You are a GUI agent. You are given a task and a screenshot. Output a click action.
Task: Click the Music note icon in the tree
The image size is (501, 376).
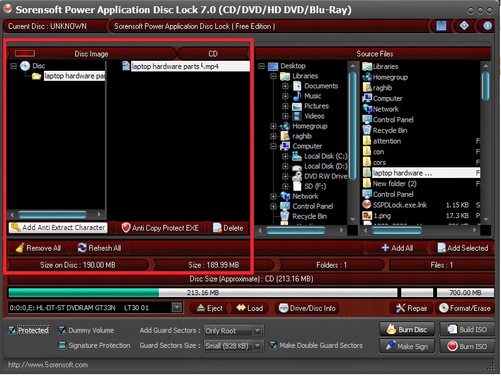point(297,96)
